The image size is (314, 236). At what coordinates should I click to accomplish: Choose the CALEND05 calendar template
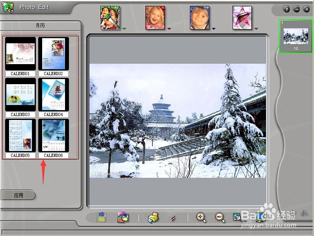coord(20,135)
